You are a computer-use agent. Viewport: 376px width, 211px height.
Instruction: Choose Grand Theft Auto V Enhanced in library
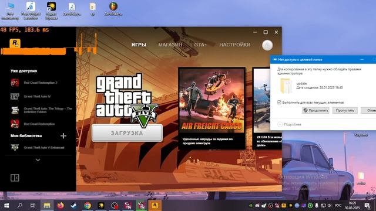pyautogui.click(x=38, y=147)
